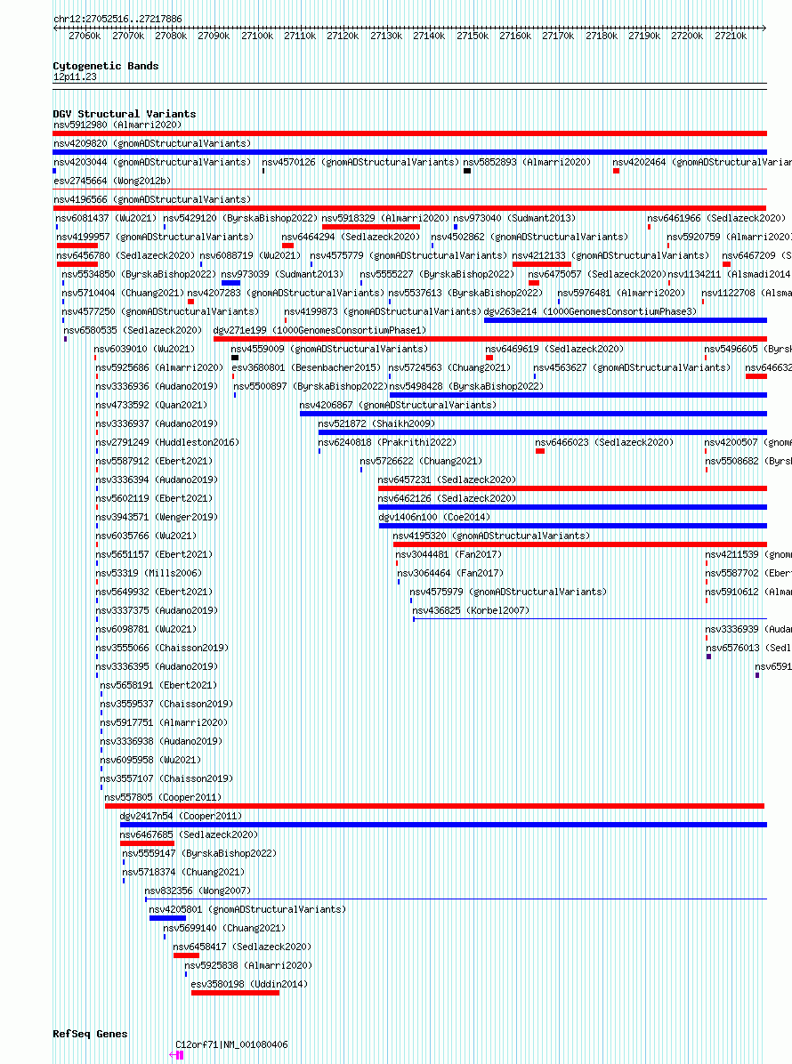Select the nsv6467685 (Sedlazeck2020) red bar
Viewport: 792px width, 1064px height.
pyautogui.click(x=147, y=843)
